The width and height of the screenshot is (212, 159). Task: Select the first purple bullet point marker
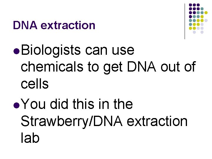tap(16, 51)
